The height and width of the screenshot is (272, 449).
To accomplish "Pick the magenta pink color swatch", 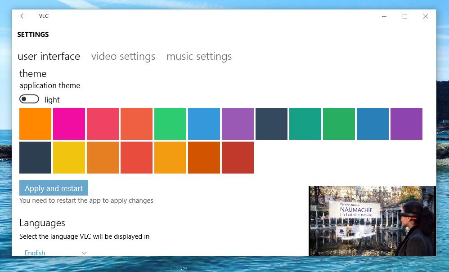I will point(69,124).
